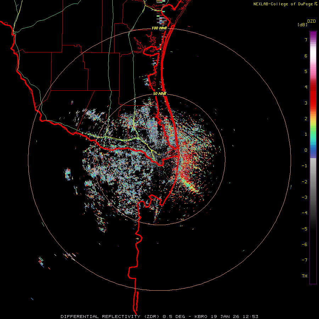
Task: Click the 100 NMI range ring label
Action: pos(159,28)
